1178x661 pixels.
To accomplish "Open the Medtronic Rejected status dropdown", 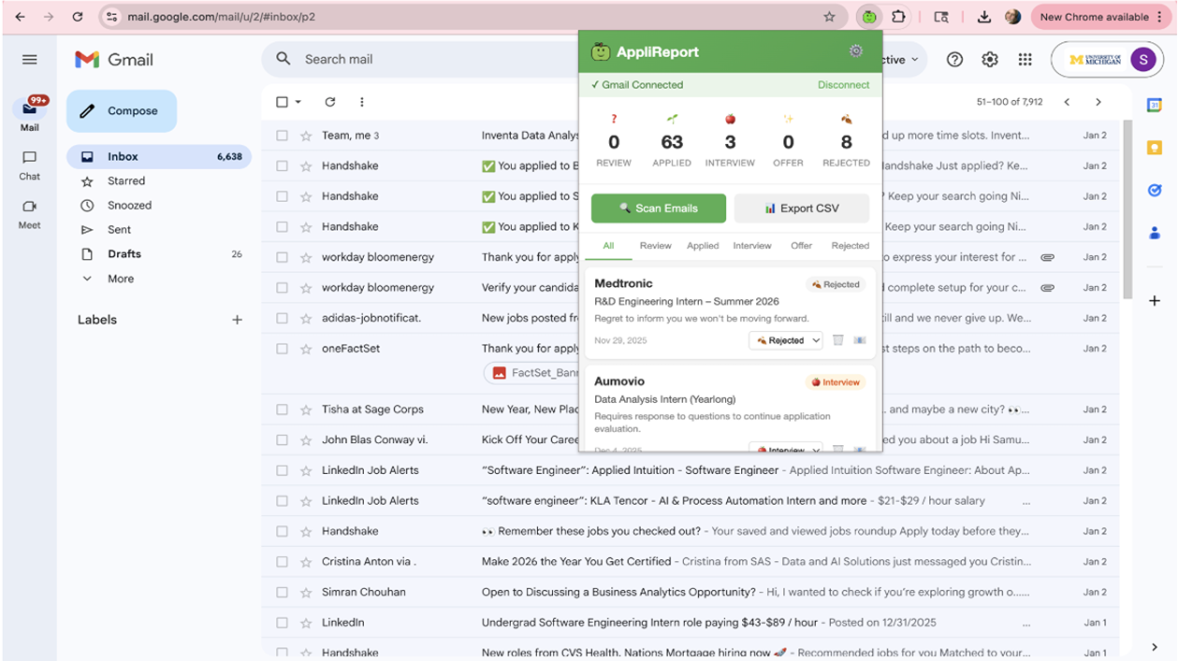I will (785, 340).
